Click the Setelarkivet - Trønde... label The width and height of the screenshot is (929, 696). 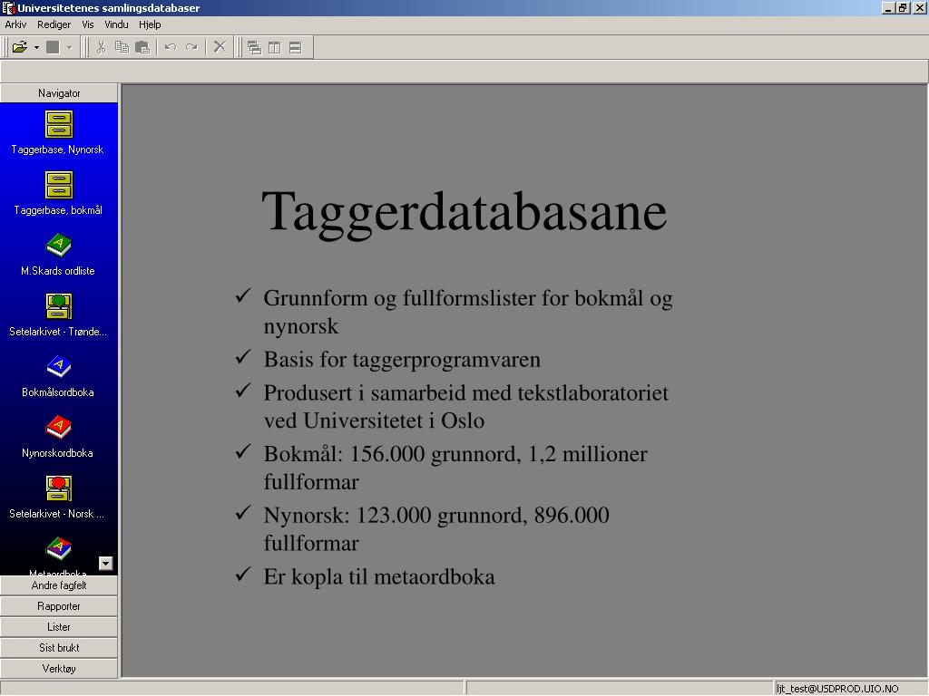coord(58,332)
